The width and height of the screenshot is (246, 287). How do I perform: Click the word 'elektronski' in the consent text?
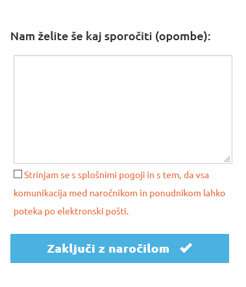pos(80,211)
